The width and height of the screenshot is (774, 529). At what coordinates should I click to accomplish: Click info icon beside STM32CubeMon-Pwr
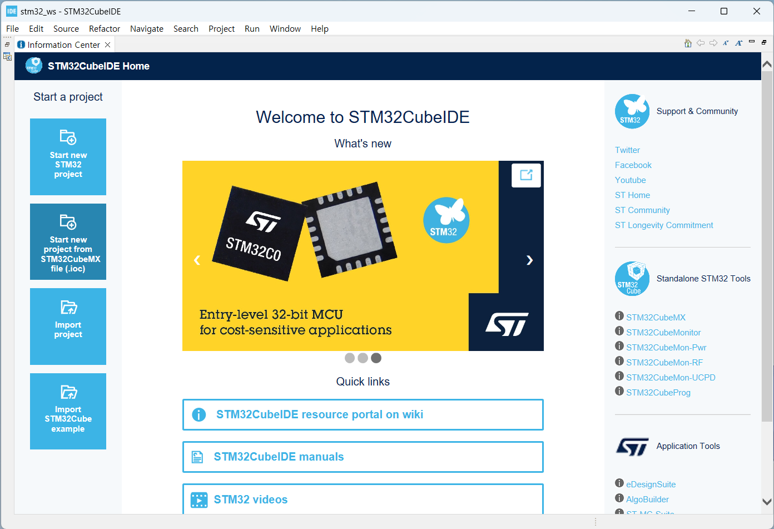[619, 346]
